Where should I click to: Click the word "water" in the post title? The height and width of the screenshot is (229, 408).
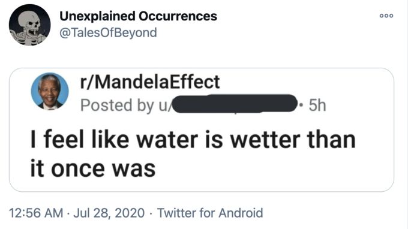pos(167,140)
